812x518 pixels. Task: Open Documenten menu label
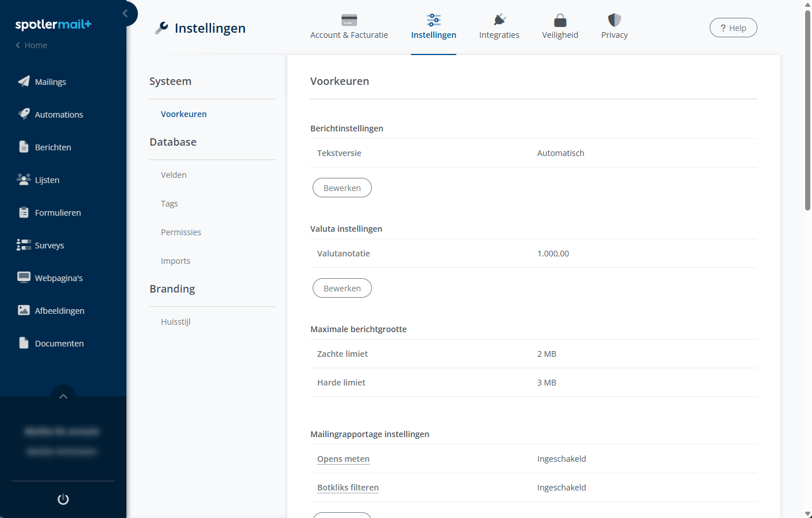pos(59,344)
